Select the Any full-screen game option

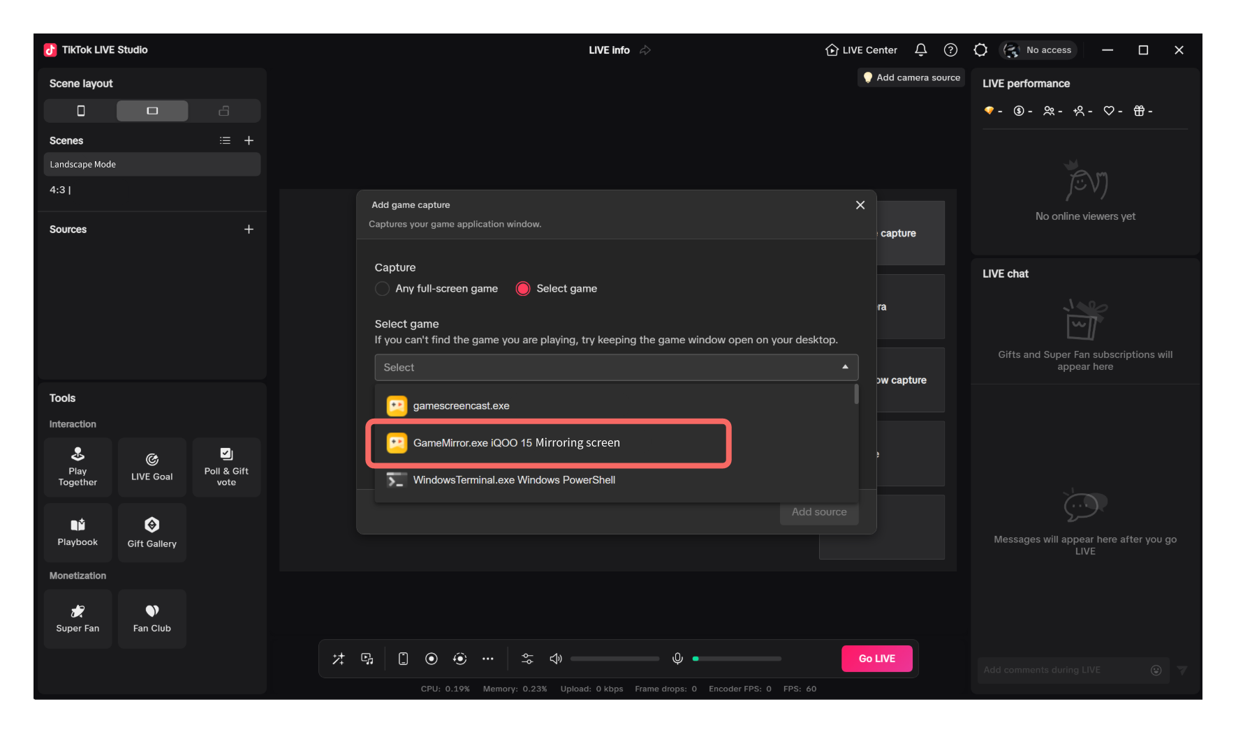[x=383, y=289]
